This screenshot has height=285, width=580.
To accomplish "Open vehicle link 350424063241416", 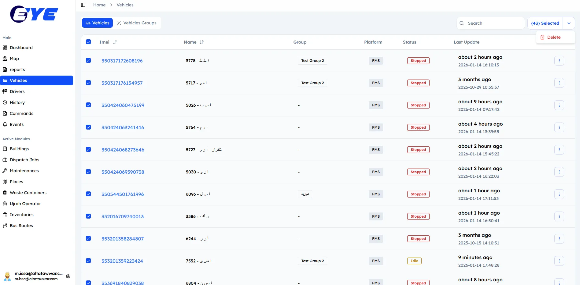I will [x=123, y=127].
